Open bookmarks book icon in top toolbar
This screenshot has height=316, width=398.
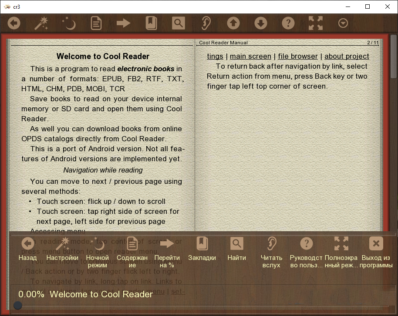point(151,23)
